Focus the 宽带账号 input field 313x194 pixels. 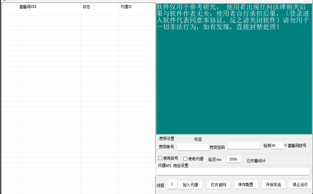point(193,147)
